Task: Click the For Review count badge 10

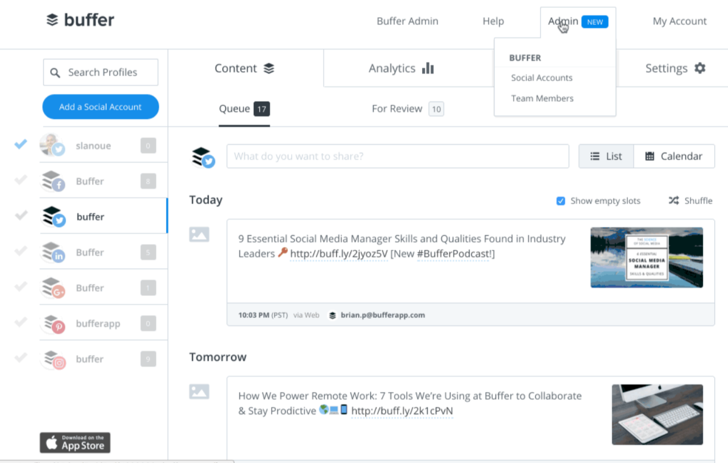Action: pyautogui.click(x=436, y=109)
